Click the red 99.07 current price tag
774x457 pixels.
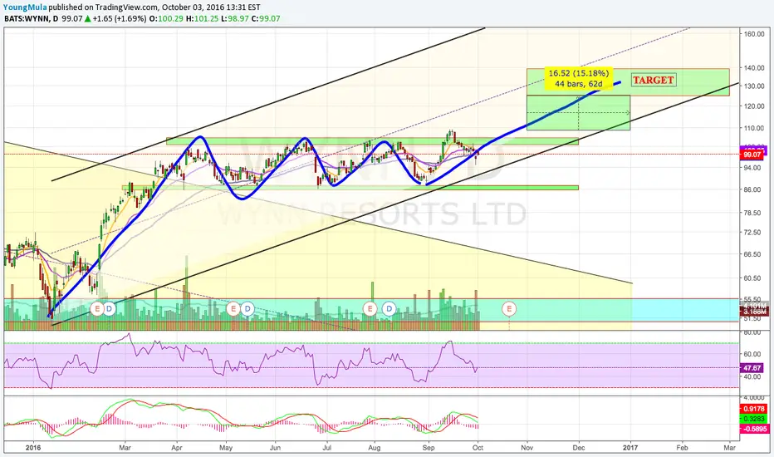click(x=753, y=155)
